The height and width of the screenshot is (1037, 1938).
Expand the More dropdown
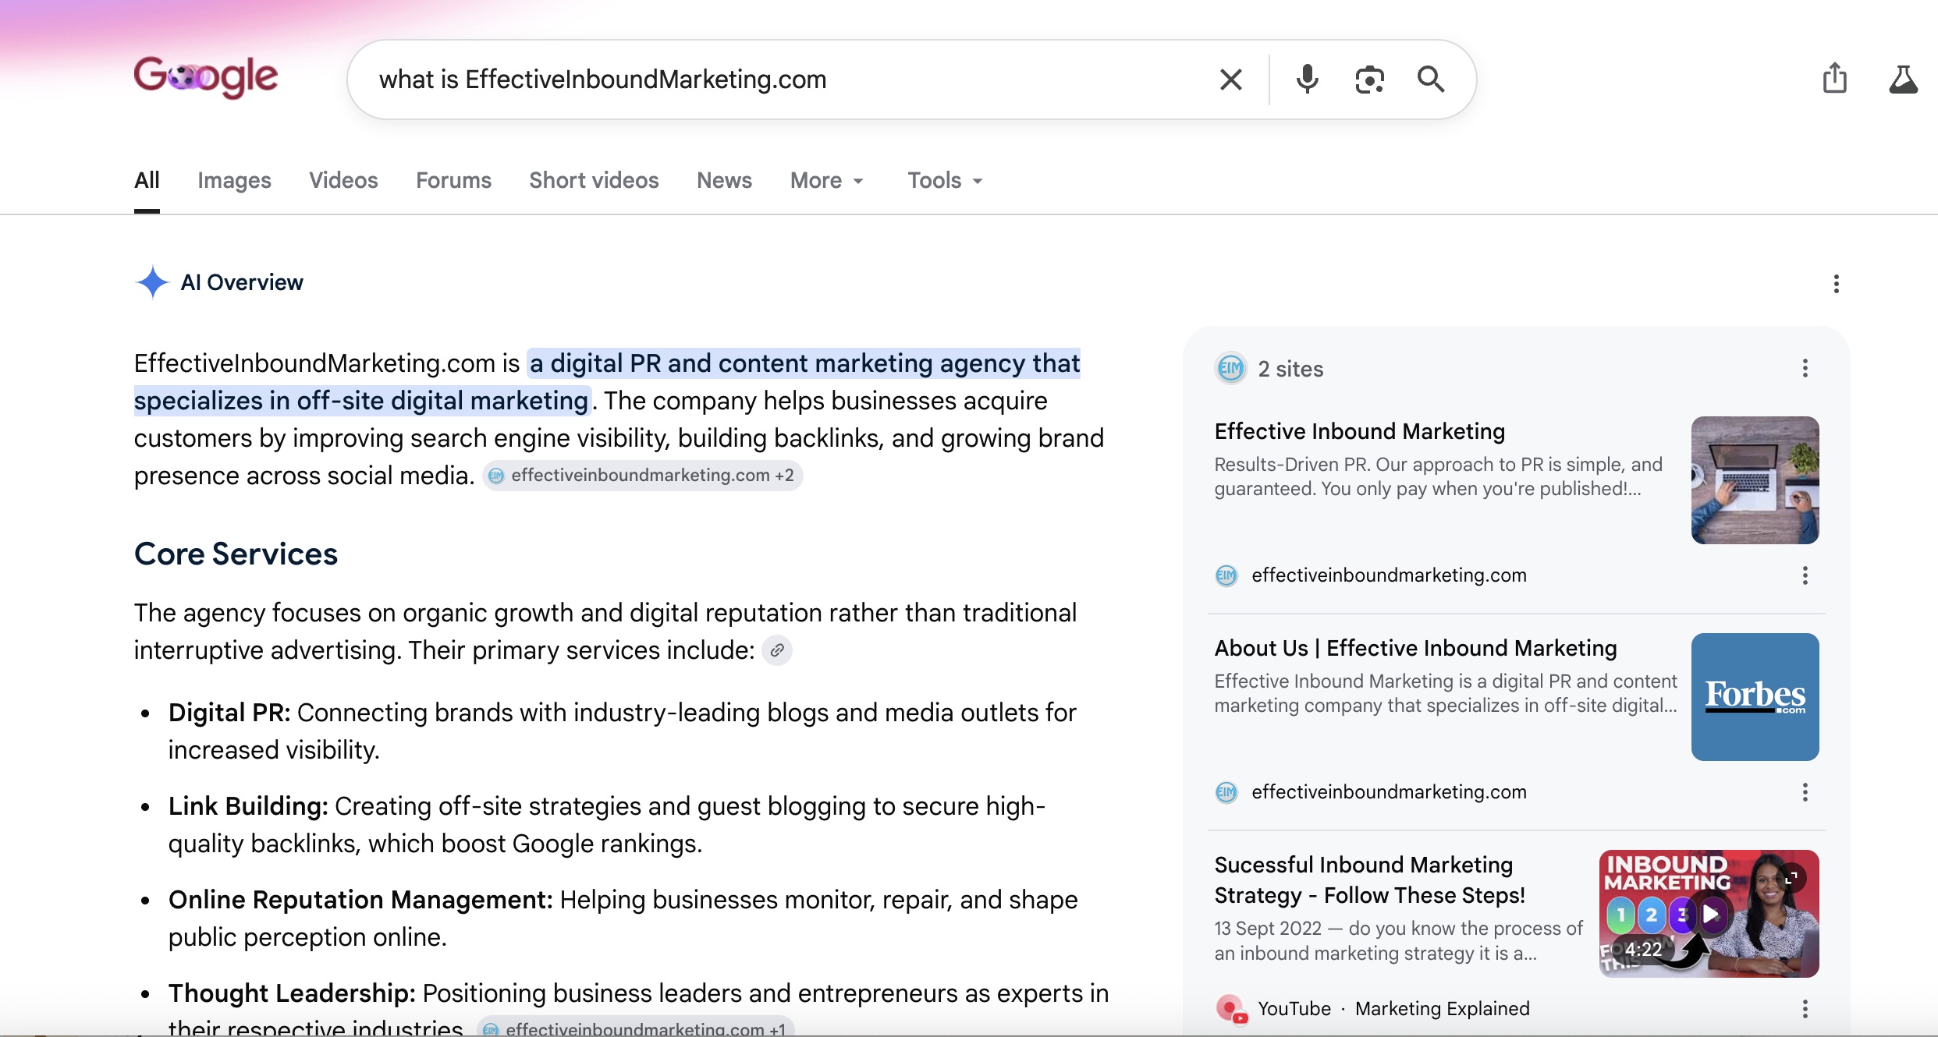[x=827, y=180]
